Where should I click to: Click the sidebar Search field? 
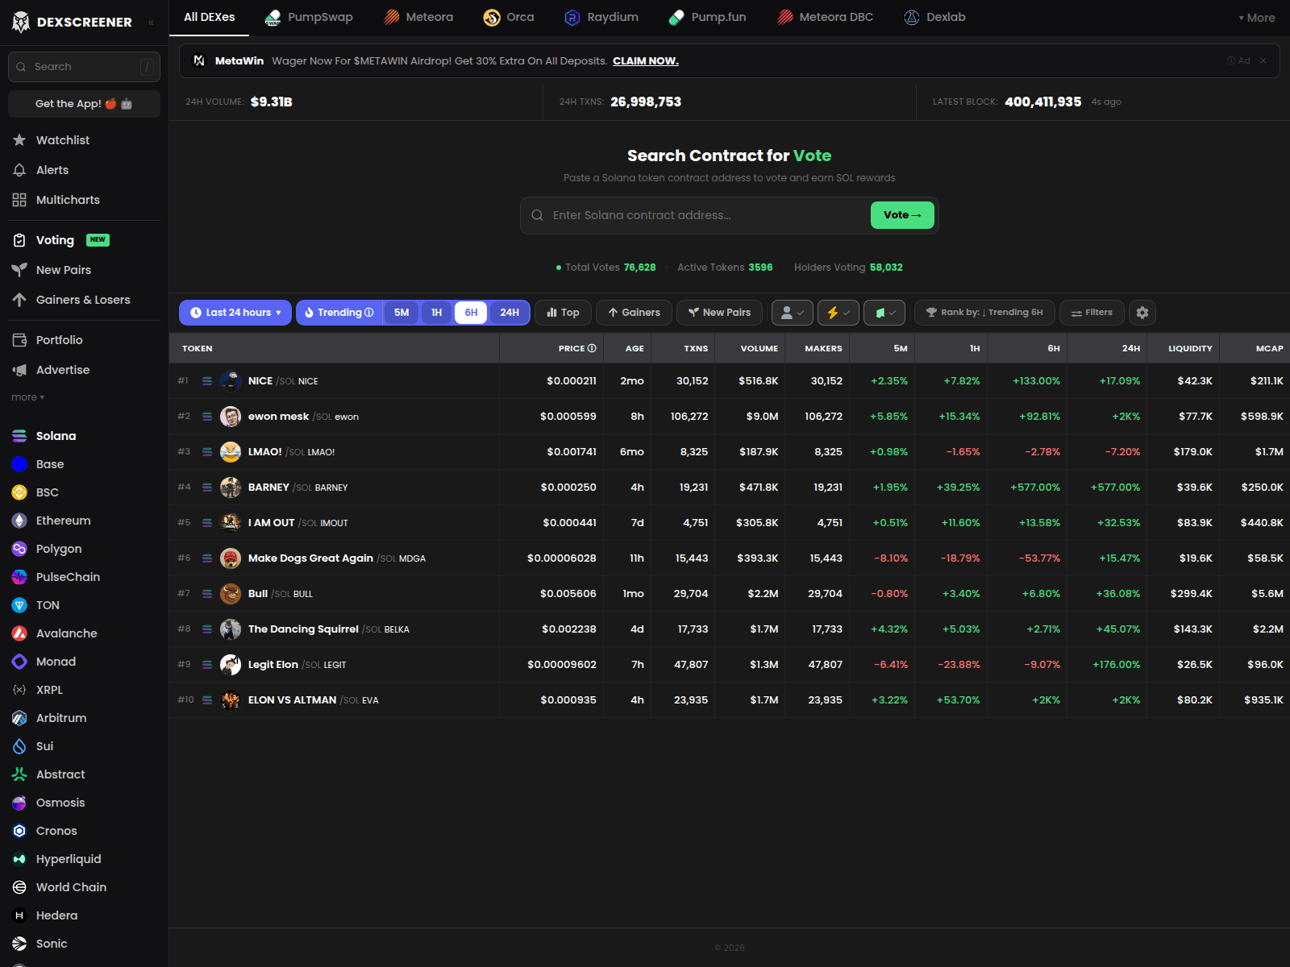coord(84,67)
